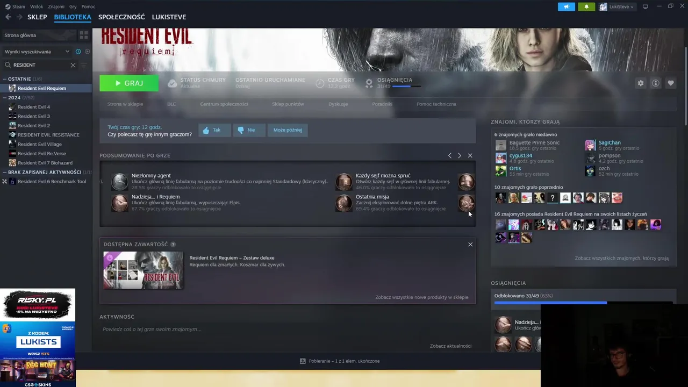
Task: Click the library search field
Action: point(40,65)
